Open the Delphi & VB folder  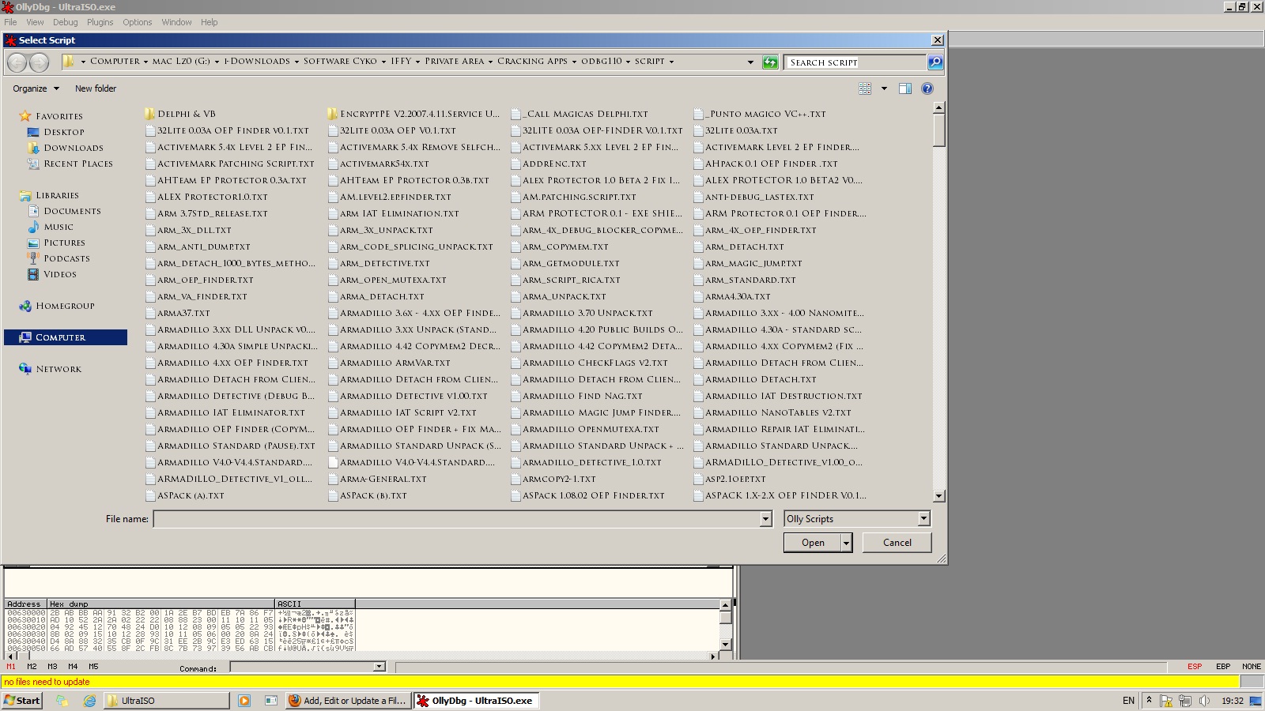click(x=180, y=114)
